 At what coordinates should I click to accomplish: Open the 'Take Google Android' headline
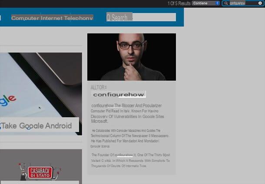[x=36, y=126]
